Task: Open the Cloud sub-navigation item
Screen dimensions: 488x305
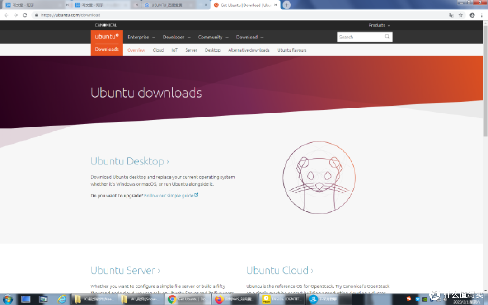Action: click(x=158, y=50)
